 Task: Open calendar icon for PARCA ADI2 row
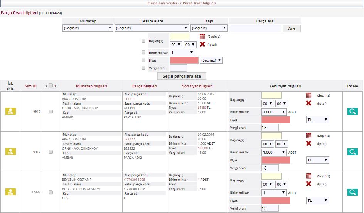[x=308, y=136]
